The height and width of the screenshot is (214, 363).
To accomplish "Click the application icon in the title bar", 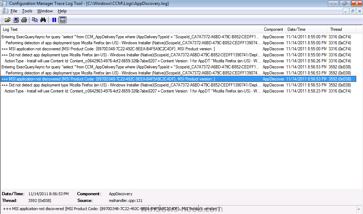I will click(4, 4).
